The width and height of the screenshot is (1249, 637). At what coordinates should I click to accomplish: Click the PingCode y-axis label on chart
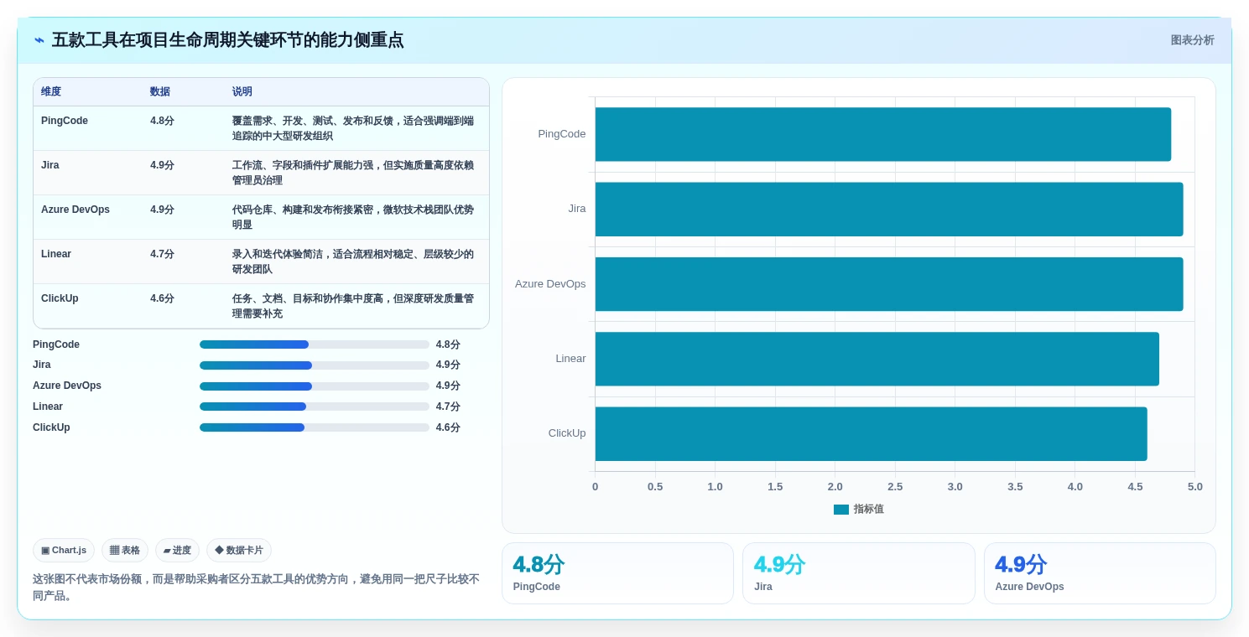pyautogui.click(x=562, y=134)
